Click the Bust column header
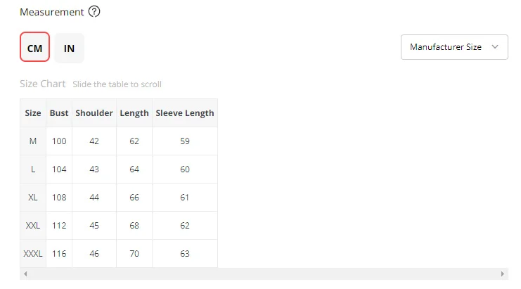 coord(59,113)
